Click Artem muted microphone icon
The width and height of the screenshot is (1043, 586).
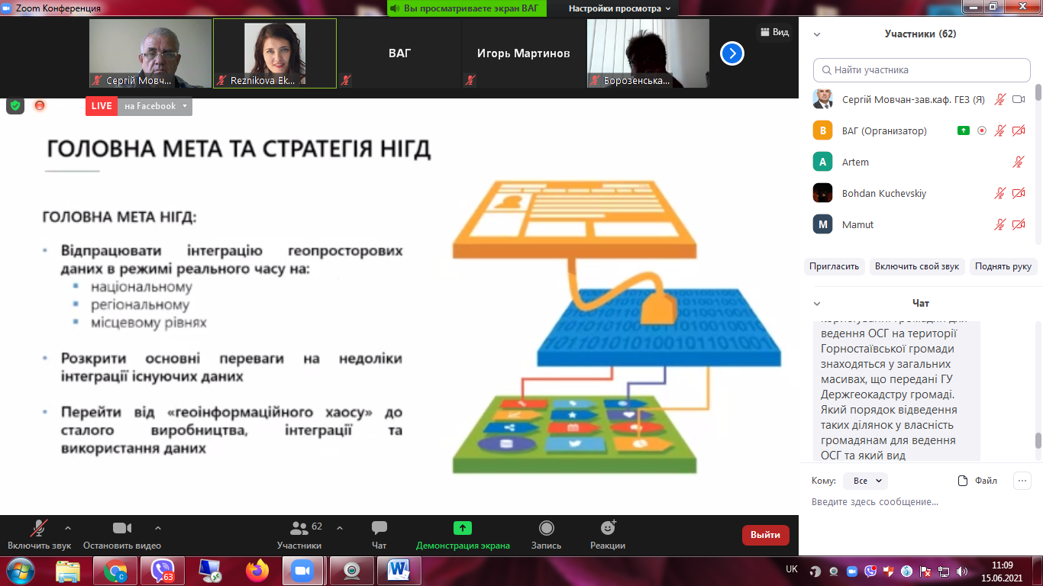pyautogui.click(x=1019, y=162)
